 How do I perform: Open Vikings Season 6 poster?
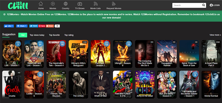point(123,54)
